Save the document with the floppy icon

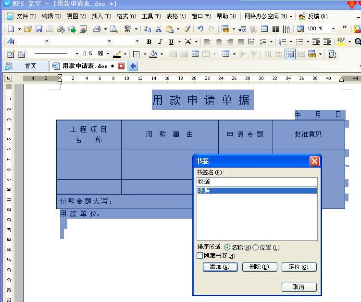point(38,29)
